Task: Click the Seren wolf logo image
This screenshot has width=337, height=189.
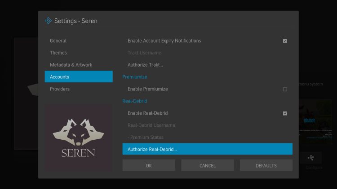Action: tap(79, 137)
